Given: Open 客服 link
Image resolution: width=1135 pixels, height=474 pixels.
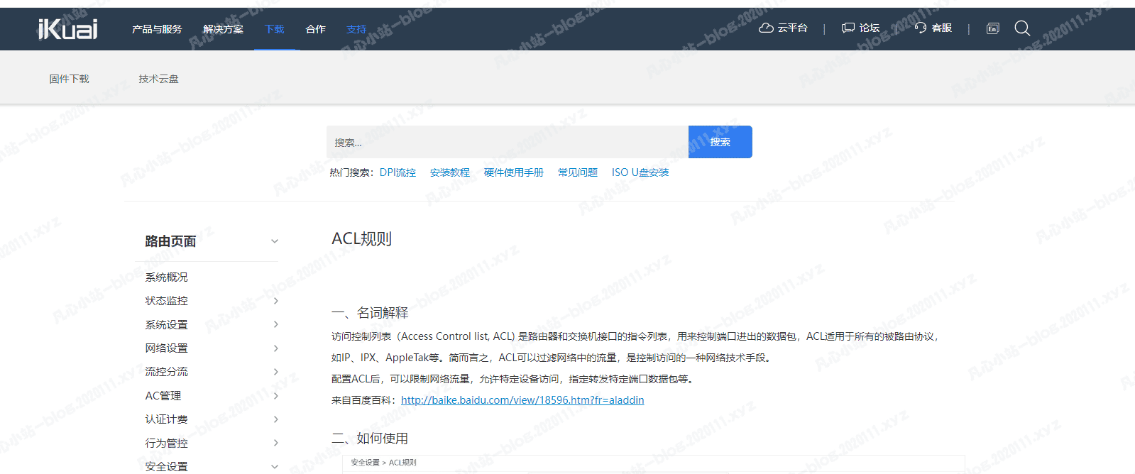Looking at the screenshot, I should click(x=942, y=28).
